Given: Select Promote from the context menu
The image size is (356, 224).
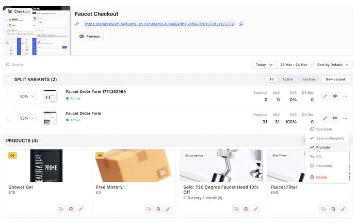Looking at the screenshot, I should coord(323,147).
